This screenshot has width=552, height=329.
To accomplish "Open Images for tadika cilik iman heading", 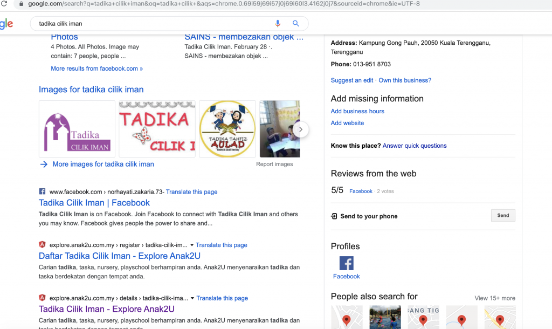I will point(91,90).
